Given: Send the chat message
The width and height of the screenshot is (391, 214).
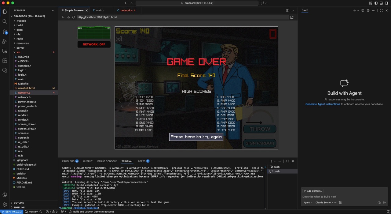Looking at the screenshot, I should click(x=384, y=202).
